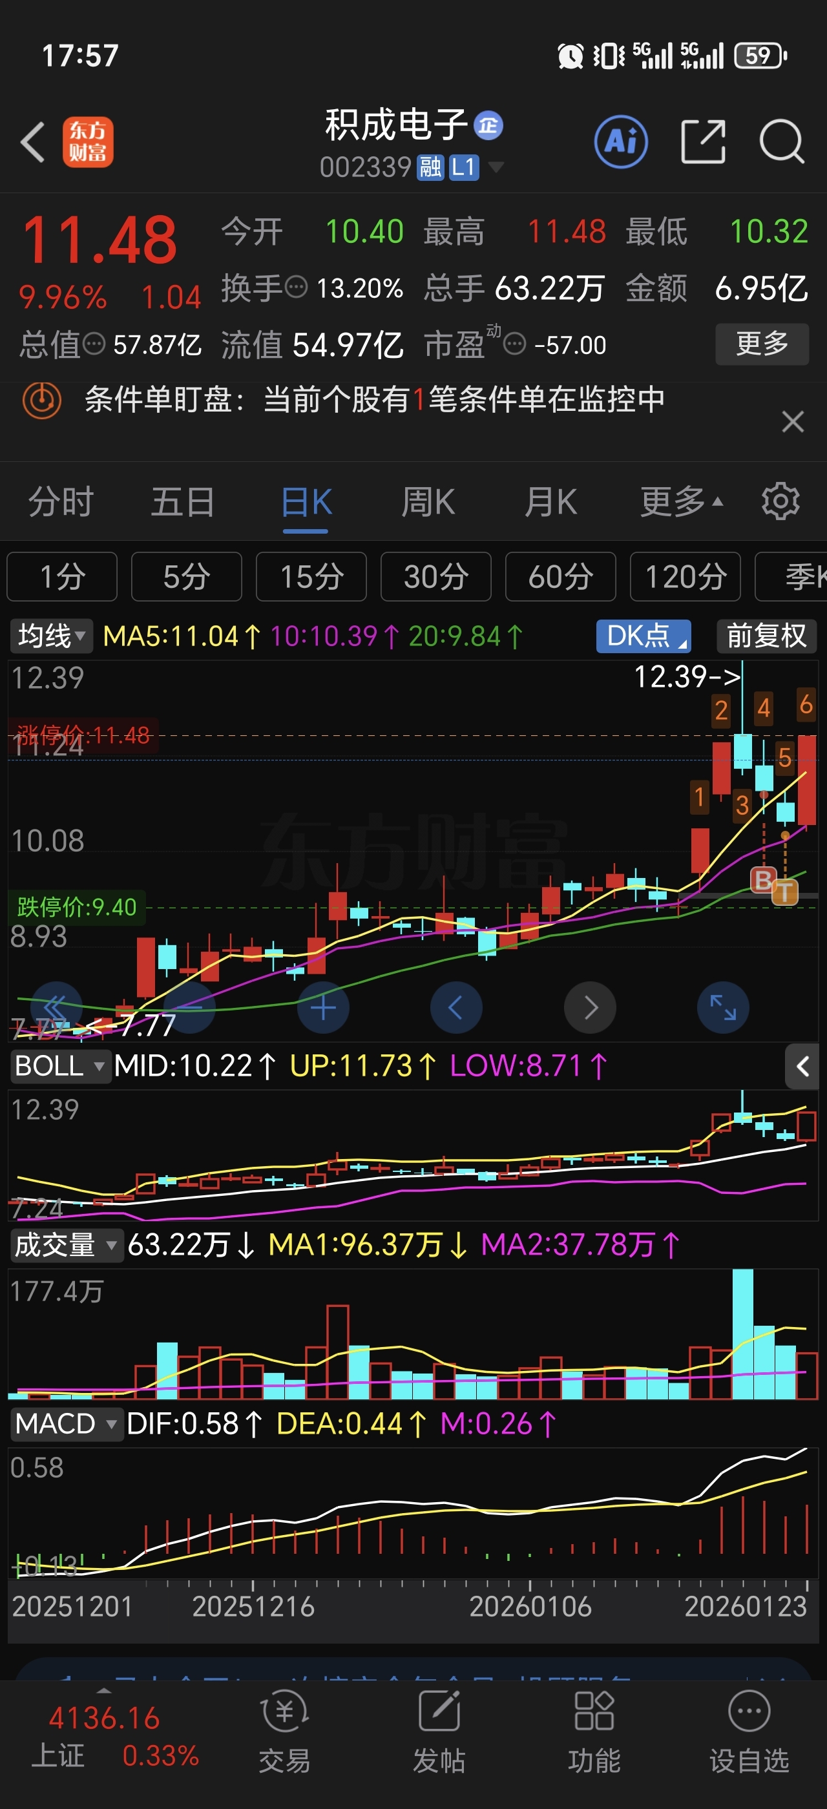Zoom out chart minus button

tap(189, 1008)
